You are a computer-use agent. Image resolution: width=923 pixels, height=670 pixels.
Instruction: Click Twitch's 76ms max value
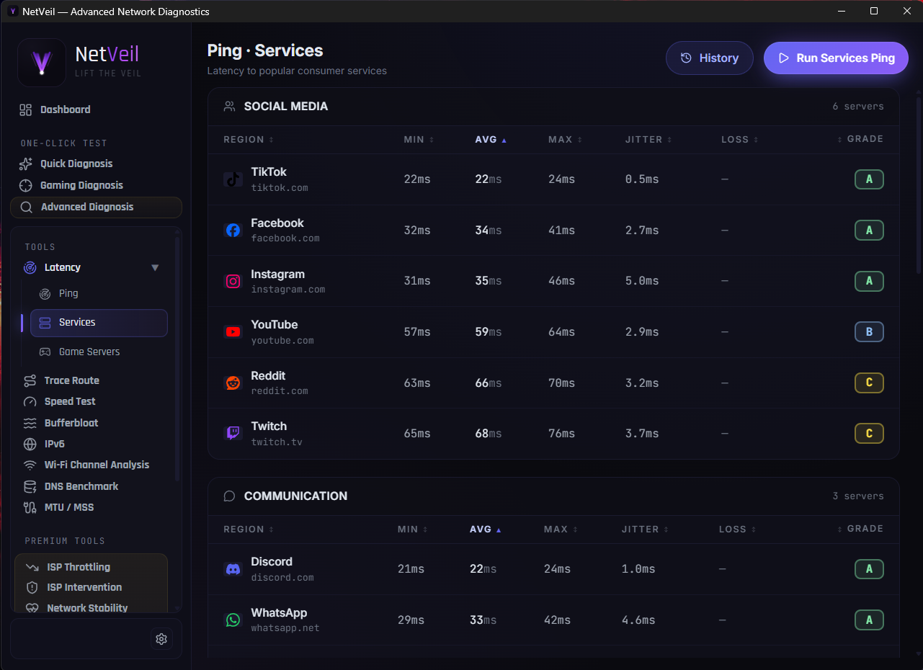(562, 434)
